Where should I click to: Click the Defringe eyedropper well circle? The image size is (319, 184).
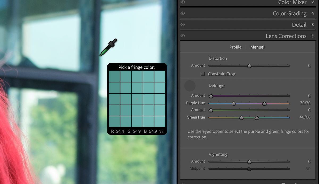point(190,86)
